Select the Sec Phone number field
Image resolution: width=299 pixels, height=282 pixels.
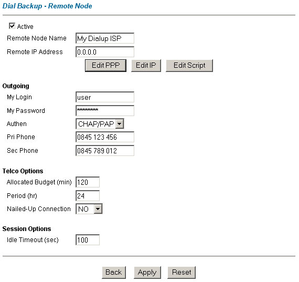(105, 151)
